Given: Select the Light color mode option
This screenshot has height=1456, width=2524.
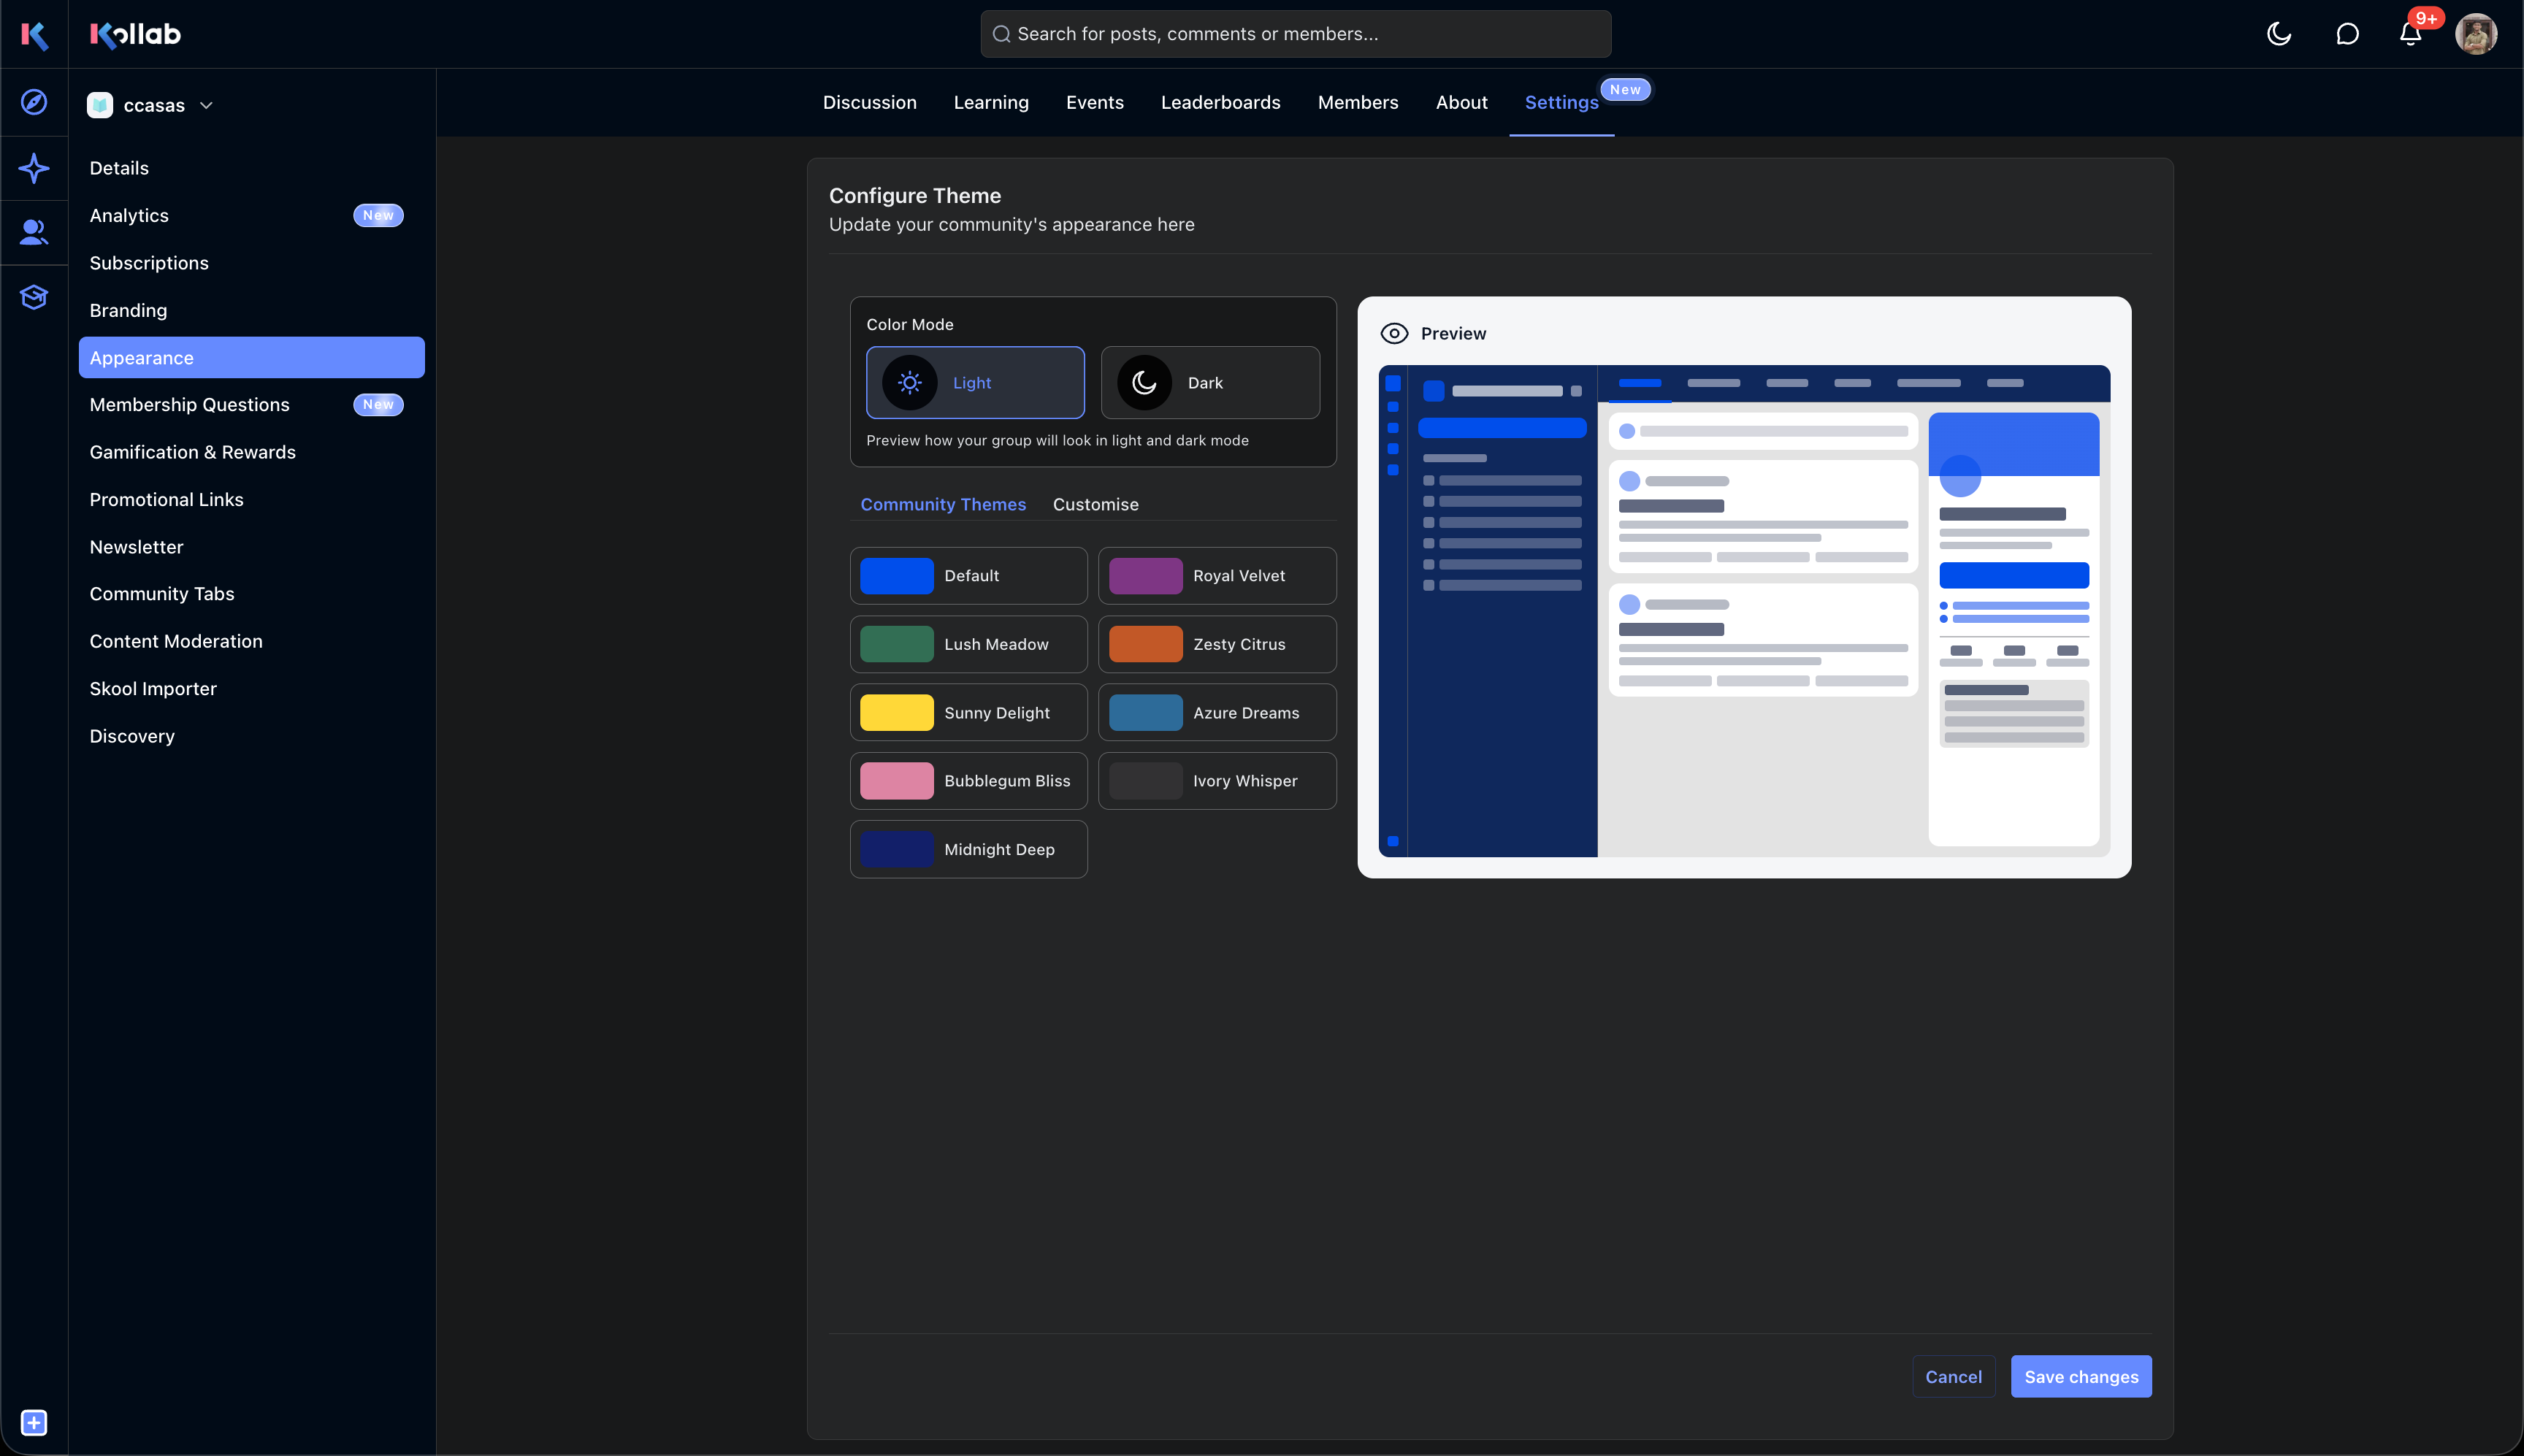Looking at the screenshot, I should [975, 383].
